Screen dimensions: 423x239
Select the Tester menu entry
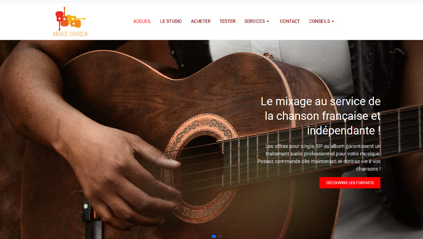click(227, 21)
